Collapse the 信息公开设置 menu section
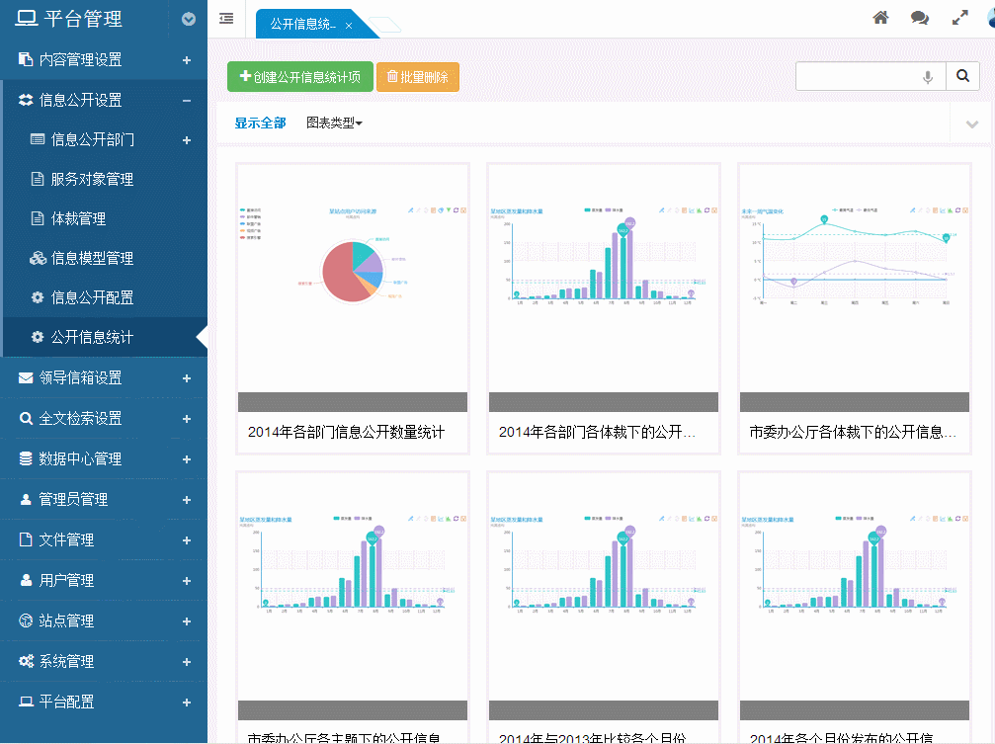The width and height of the screenshot is (995, 744). (x=187, y=100)
